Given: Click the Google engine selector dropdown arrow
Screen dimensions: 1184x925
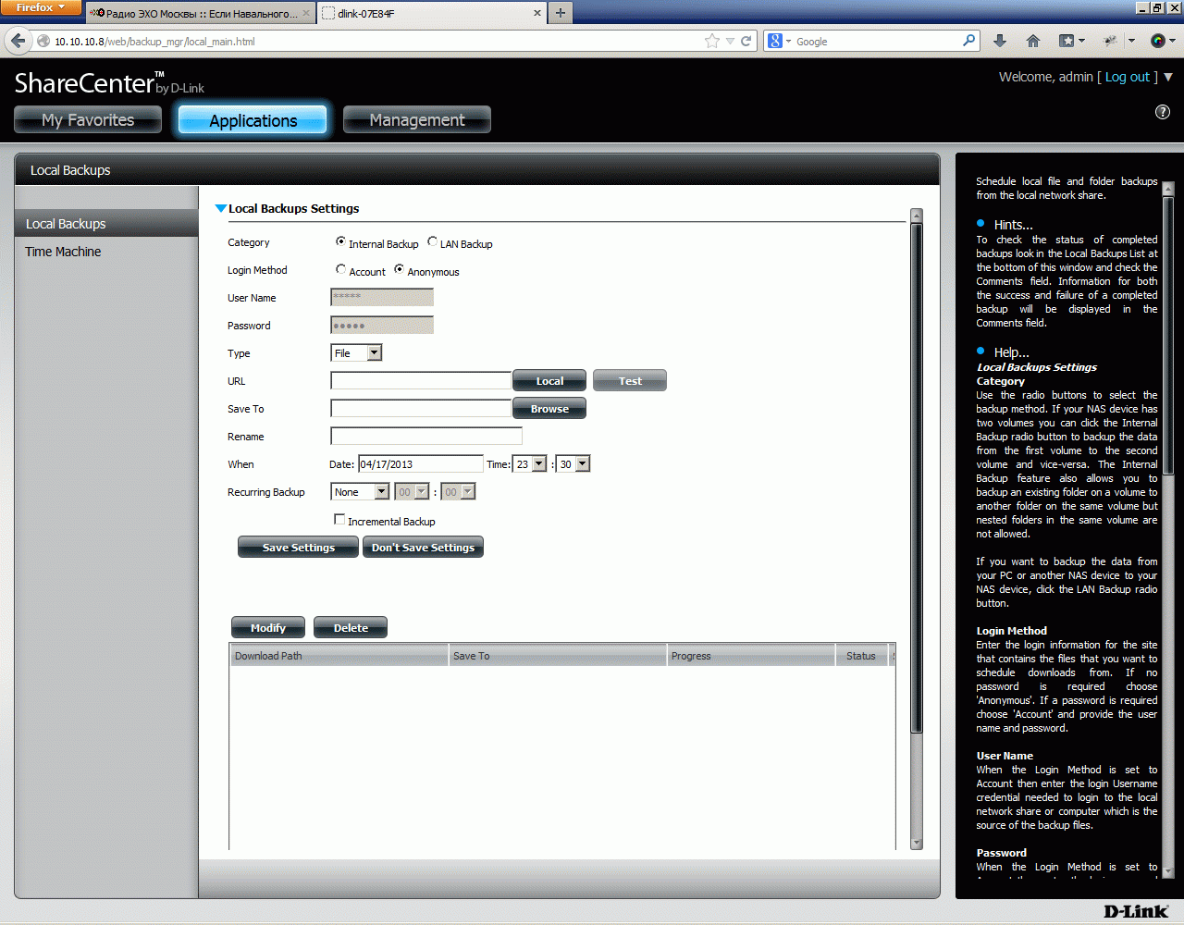Looking at the screenshot, I should (788, 42).
